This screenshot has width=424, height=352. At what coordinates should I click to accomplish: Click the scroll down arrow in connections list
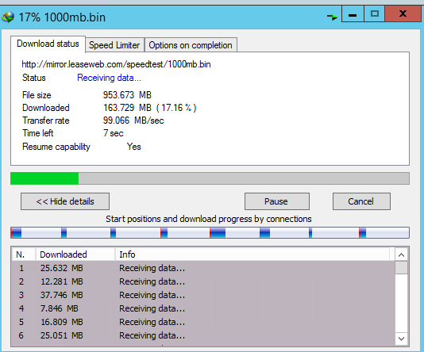pos(402,339)
